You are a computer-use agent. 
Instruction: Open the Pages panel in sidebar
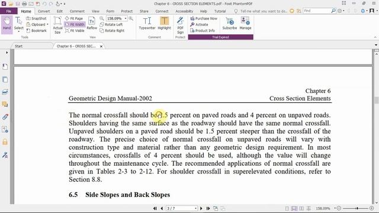click(5, 79)
